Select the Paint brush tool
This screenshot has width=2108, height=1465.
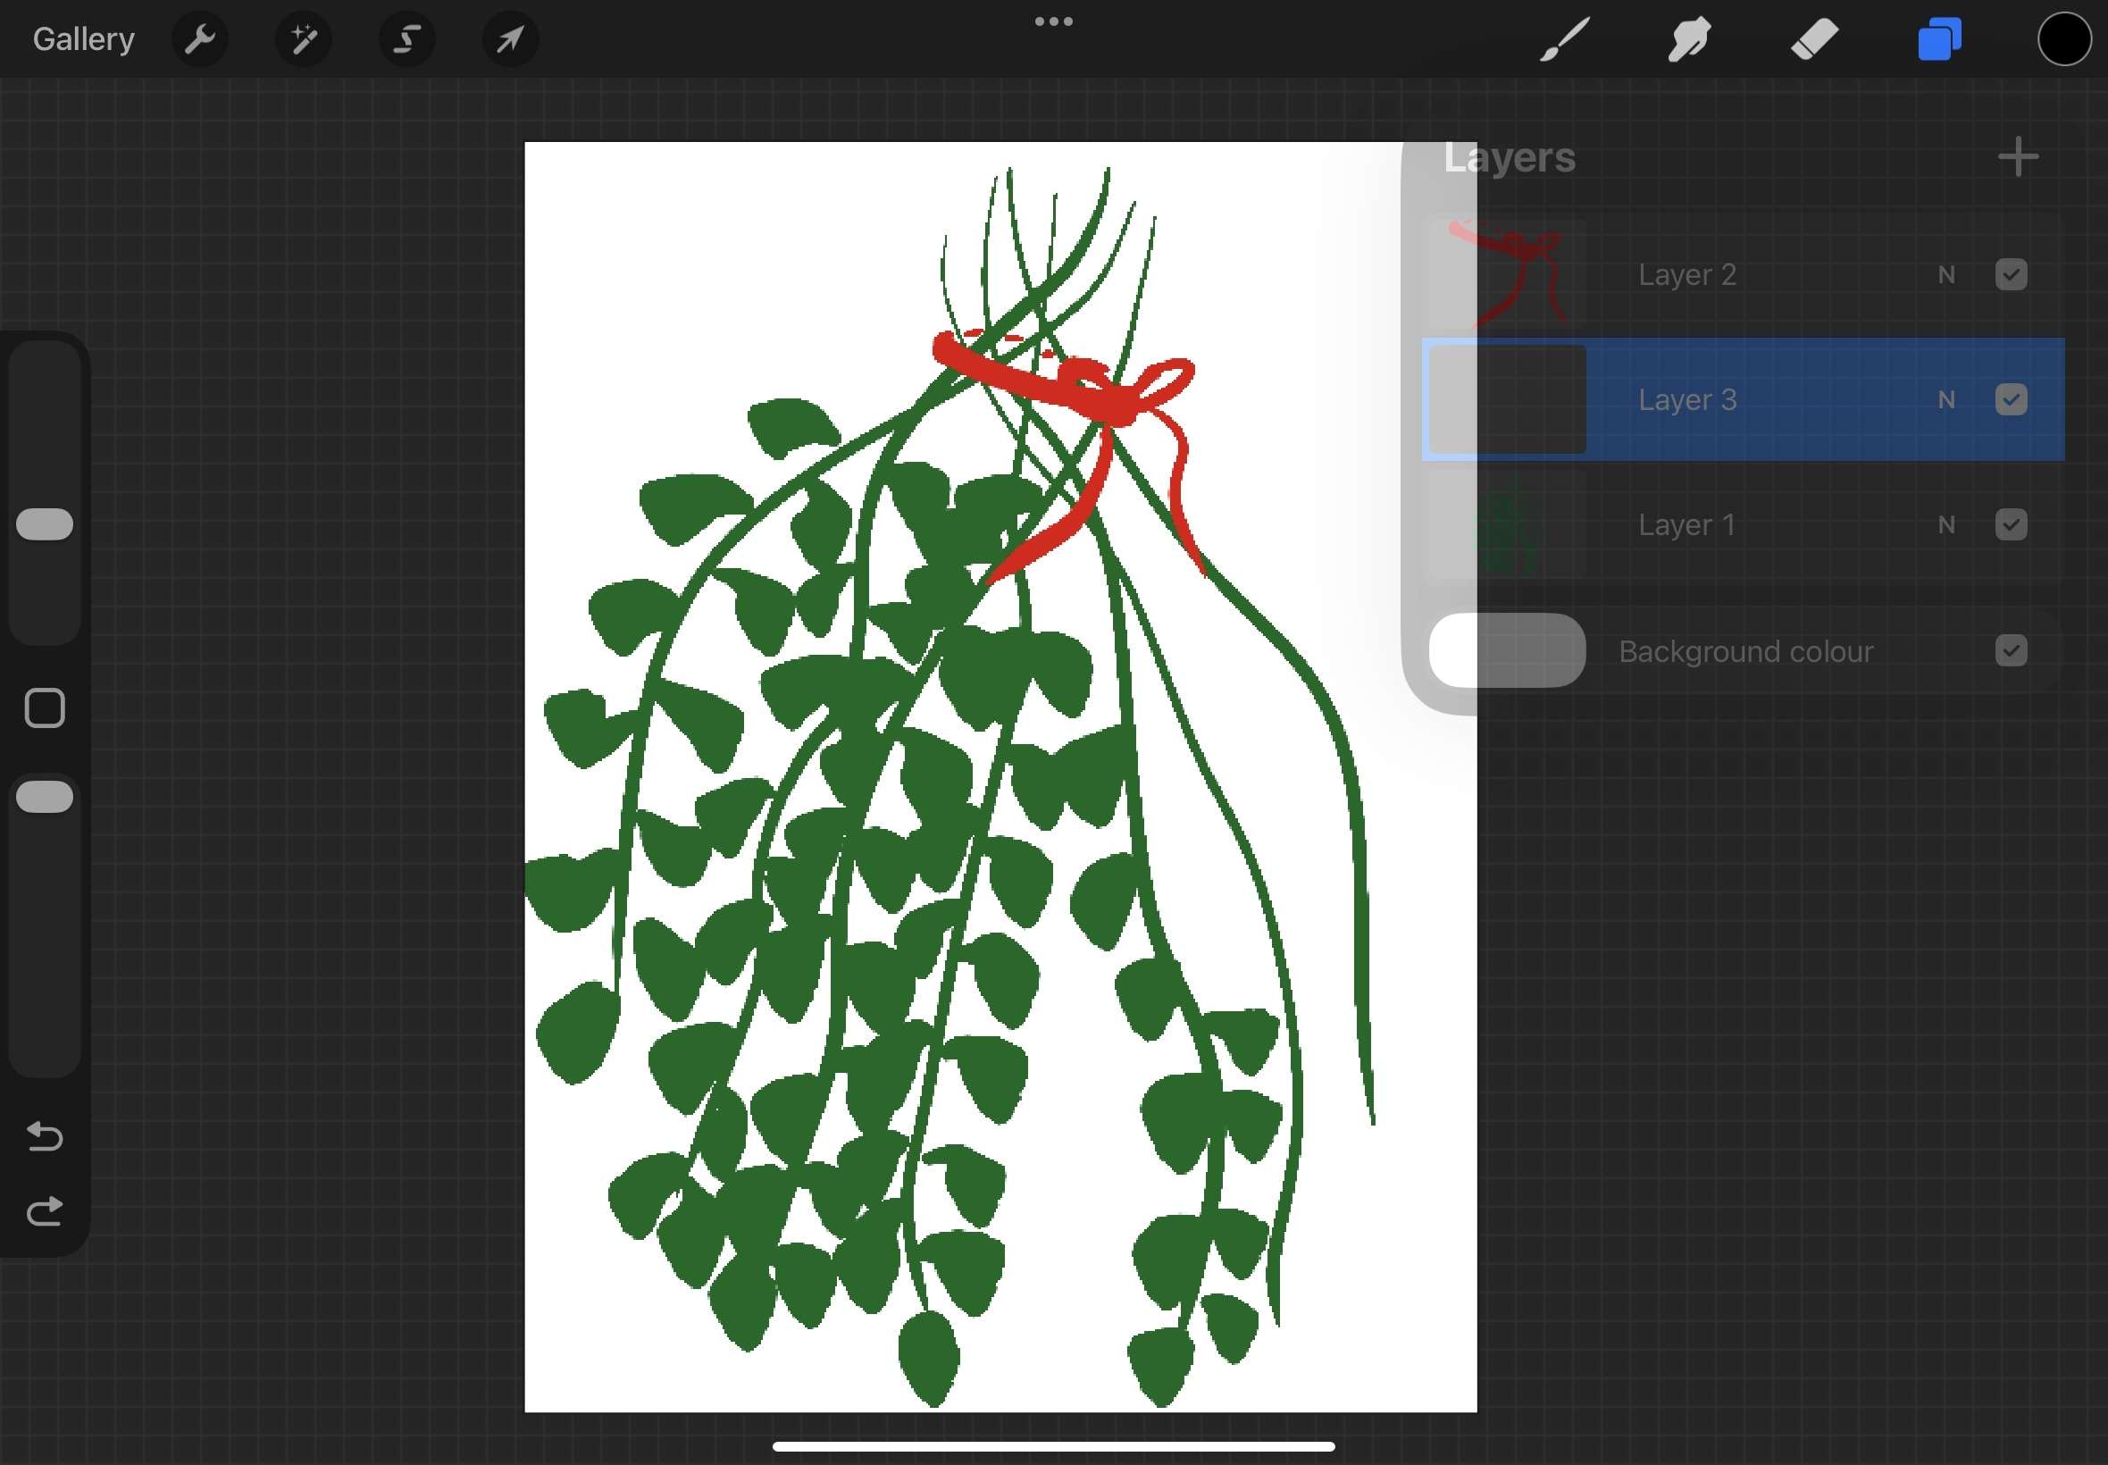pyautogui.click(x=1564, y=39)
